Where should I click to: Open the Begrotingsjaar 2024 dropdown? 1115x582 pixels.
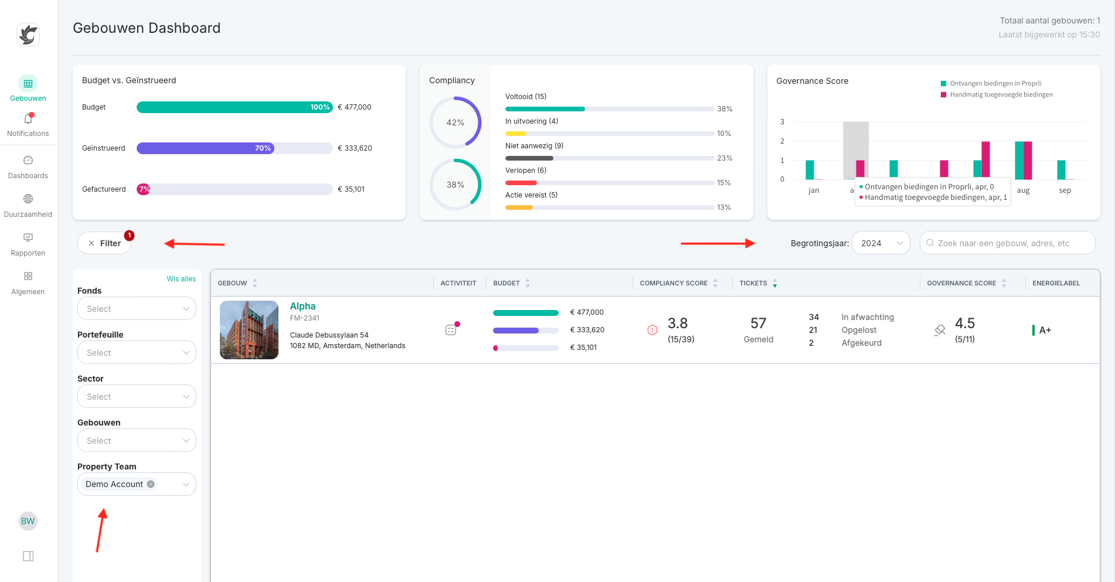click(x=881, y=243)
